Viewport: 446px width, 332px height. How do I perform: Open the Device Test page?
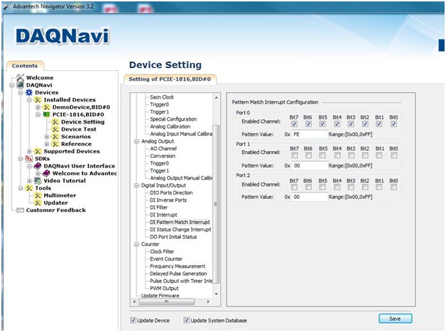79,129
